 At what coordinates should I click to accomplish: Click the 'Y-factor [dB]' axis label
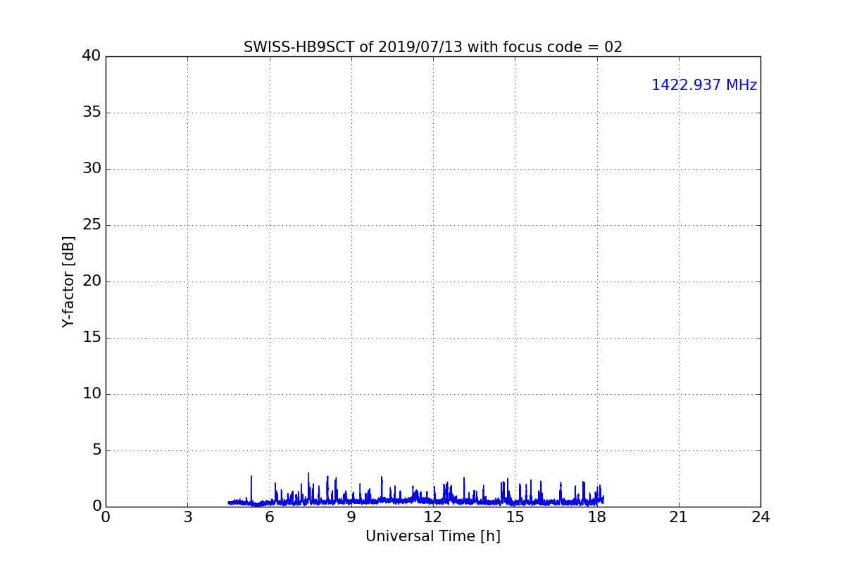pyautogui.click(x=68, y=281)
